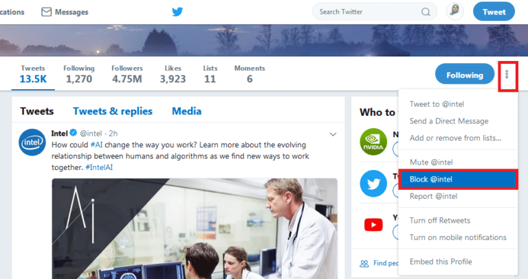
Task: Click the Intel name on tweet
Action: 59,133
